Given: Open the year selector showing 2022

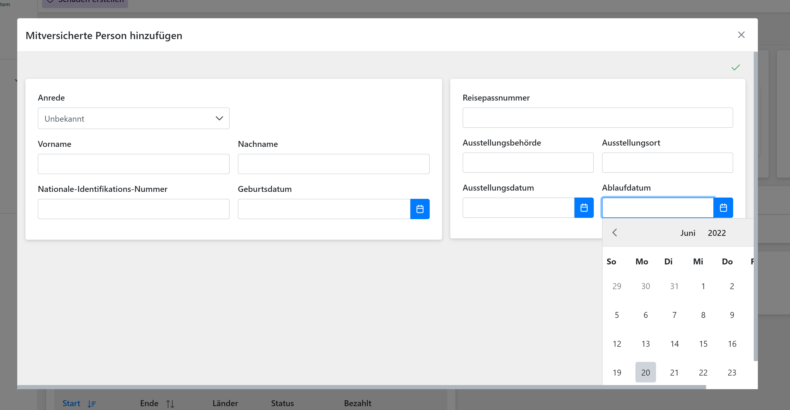Looking at the screenshot, I should (717, 233).
